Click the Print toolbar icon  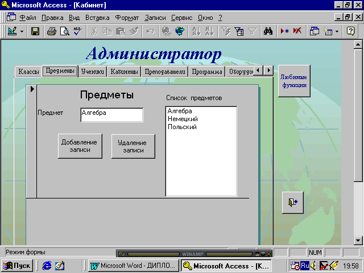coord(51,31)
